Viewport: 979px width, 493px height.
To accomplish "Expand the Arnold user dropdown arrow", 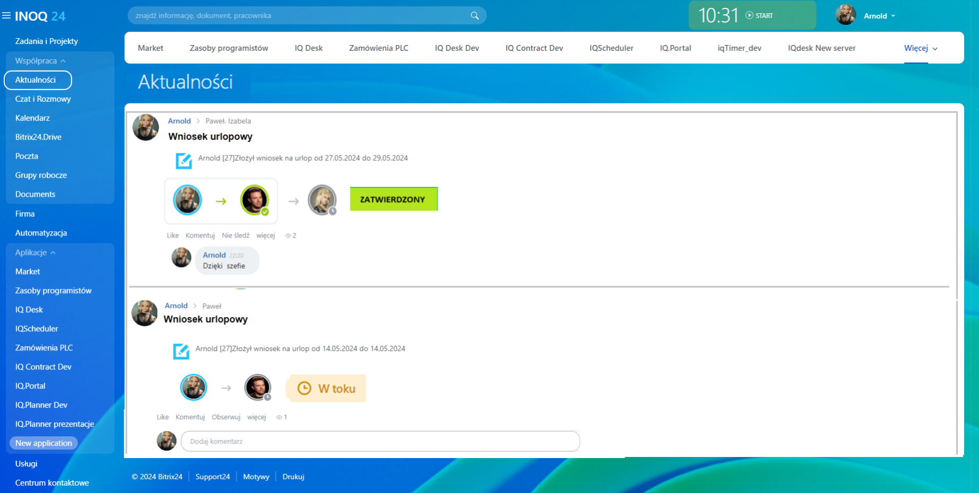I will pos(893,16).
